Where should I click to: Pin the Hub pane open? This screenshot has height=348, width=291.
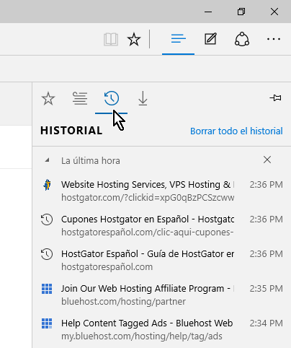pyautogui.click(x=275, y=97)
